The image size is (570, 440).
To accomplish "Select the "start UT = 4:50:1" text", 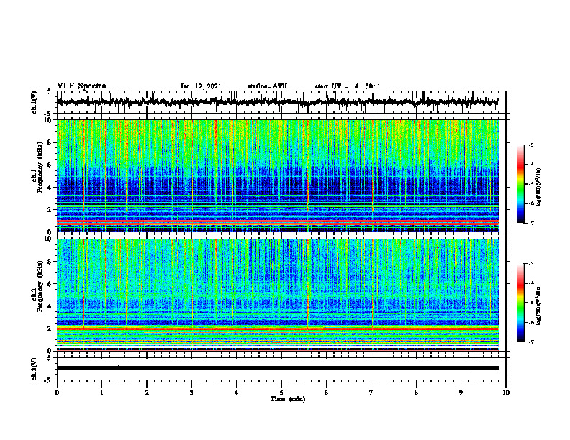I will 348,86.
